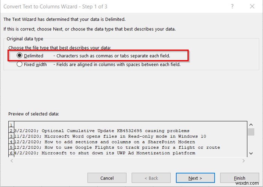
Task: Click the preview vertical scrollbar thumb
Action: pyautogui.click(x=251, y=132)
